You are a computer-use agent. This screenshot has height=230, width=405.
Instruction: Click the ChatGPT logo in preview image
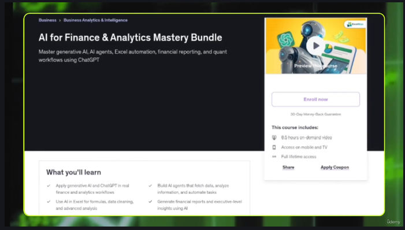(x=285, y=39)
